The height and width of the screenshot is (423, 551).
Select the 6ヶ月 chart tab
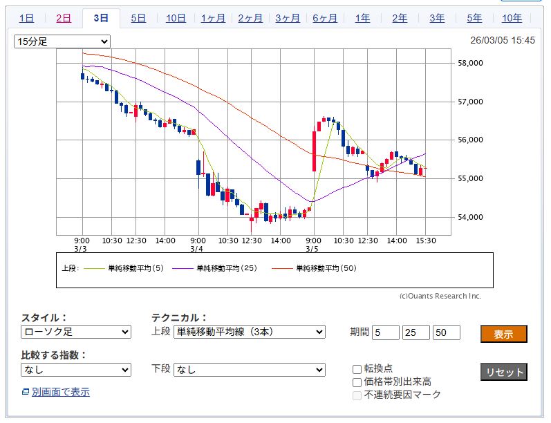325,19
